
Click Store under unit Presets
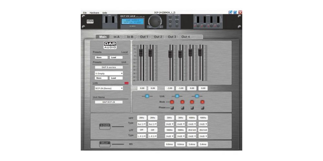101,78
